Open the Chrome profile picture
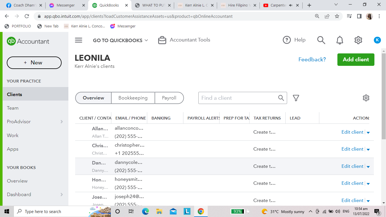The image size is (386, 217). click(369, 16)
